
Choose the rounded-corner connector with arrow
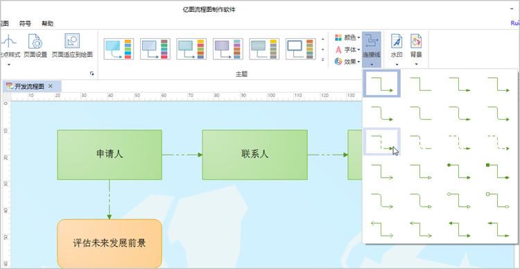(x=382, y=113)
